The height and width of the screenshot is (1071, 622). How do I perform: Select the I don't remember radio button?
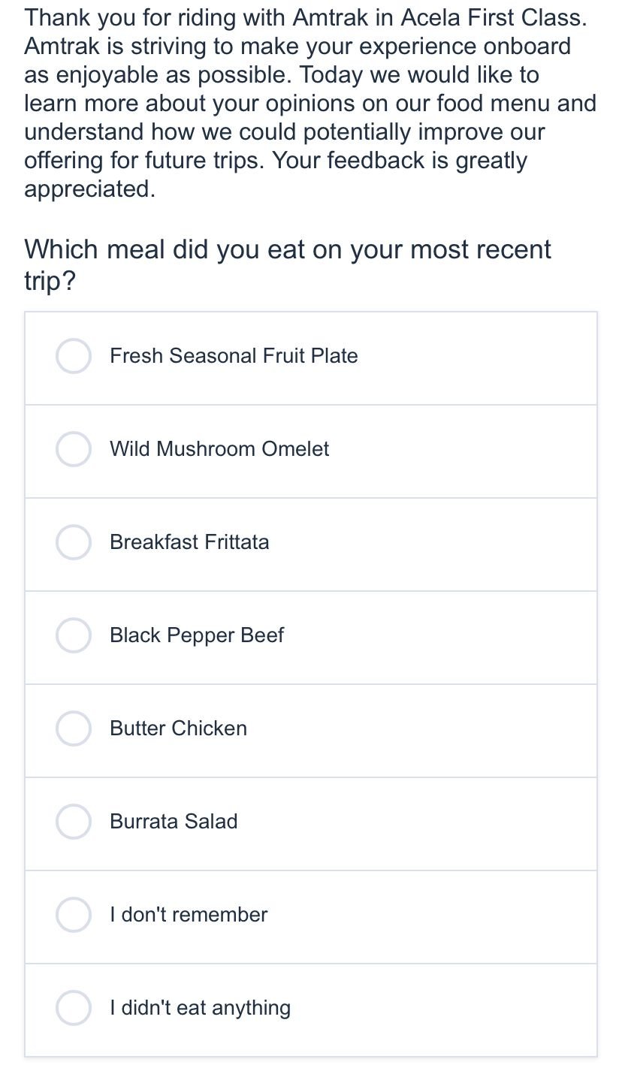pos(74,915)
